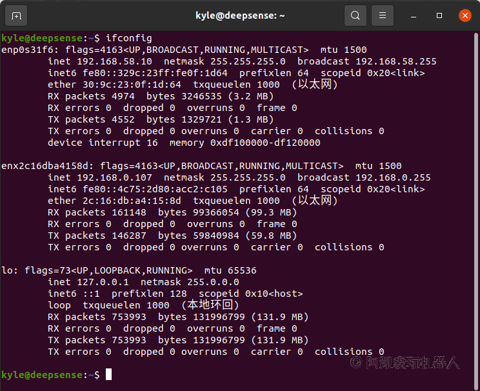Maximize the terminal window
The image size is (480, 391).
pyautogui.click(x=439, y=15)
